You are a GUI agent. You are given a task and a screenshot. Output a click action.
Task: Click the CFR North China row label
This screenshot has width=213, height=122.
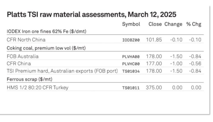point(26,40)
